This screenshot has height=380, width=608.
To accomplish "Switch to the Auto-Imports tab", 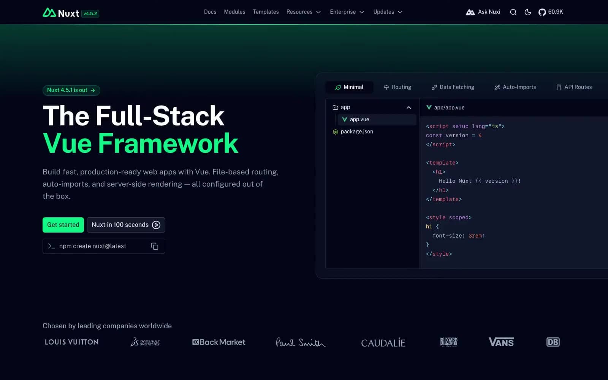I will click(515, 87).
